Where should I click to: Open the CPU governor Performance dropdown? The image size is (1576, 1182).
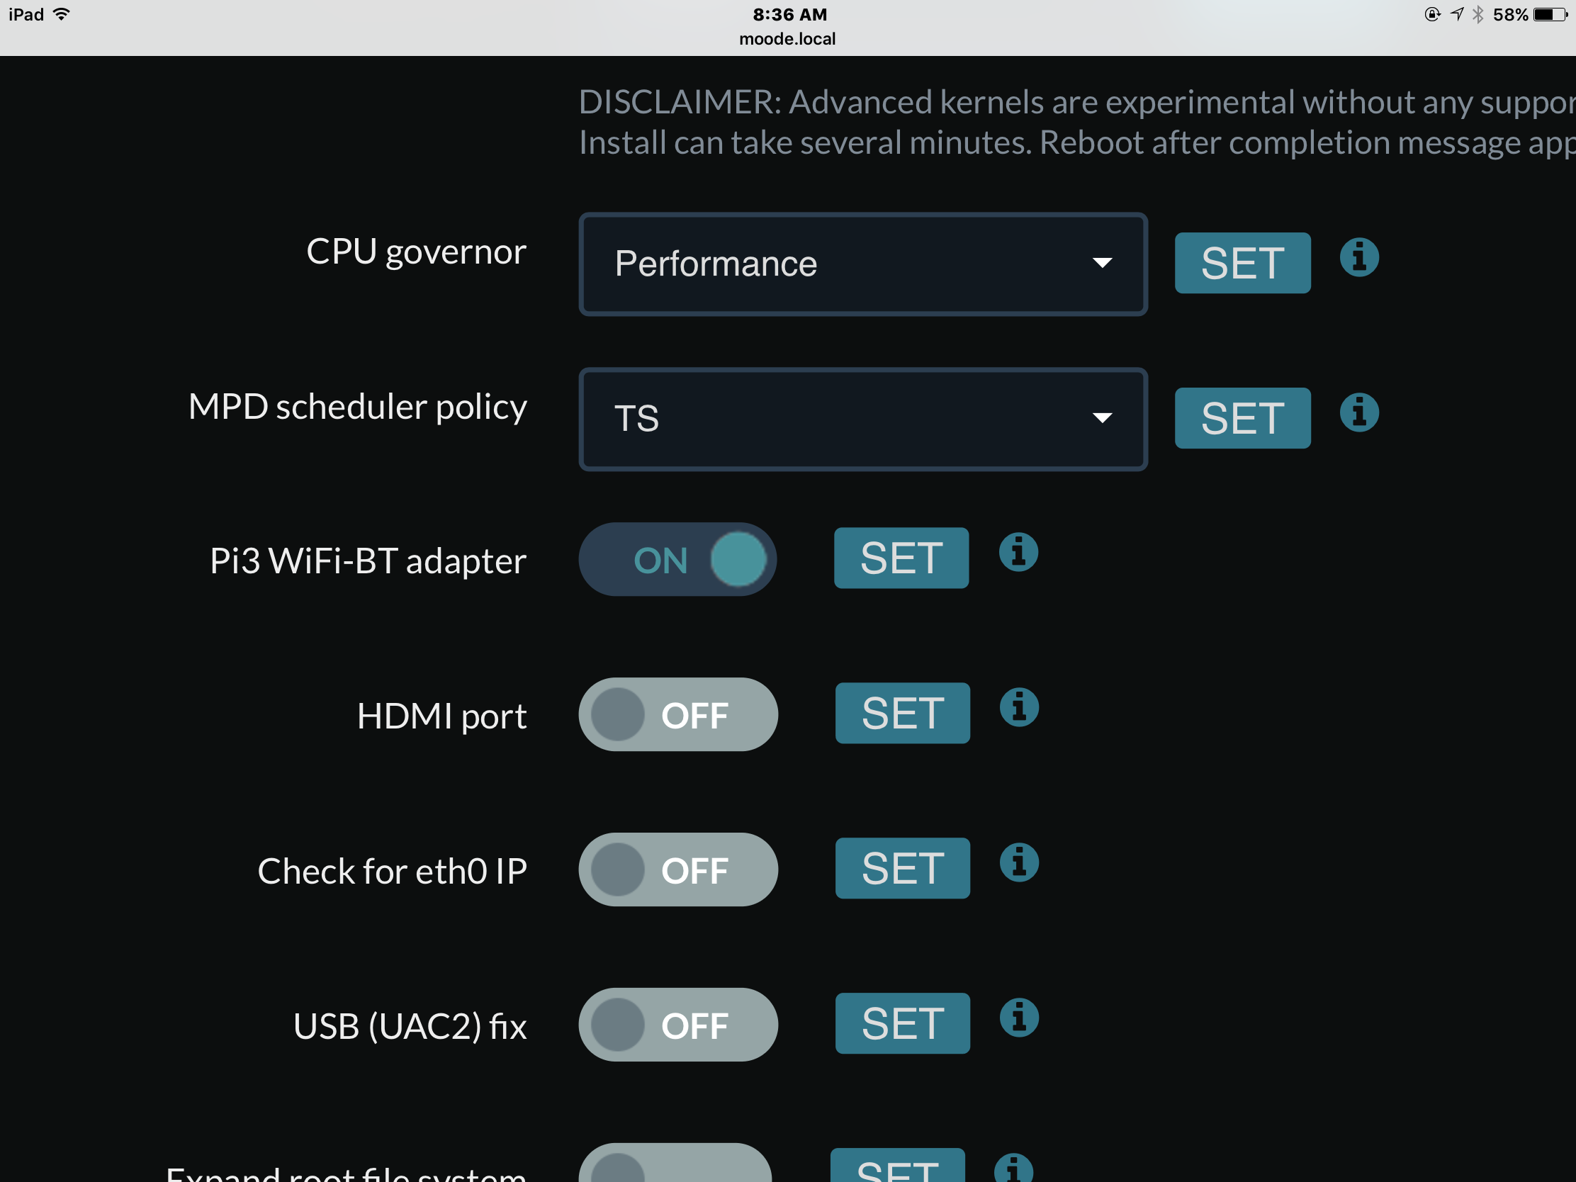pyautogui.click(x=863, y=264)
